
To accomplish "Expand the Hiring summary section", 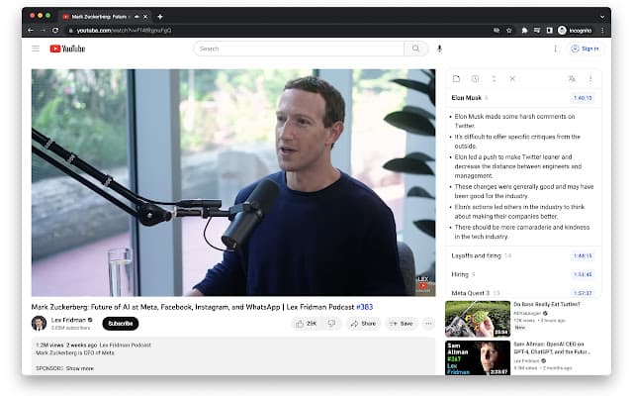I will (x=463, y=274).
